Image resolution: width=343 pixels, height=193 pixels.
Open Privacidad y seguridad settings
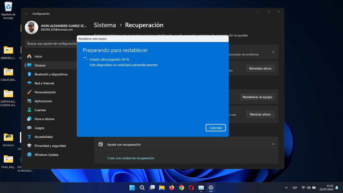coord(51,146)
